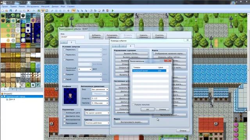
Task: Open the Script Editor icon
Action: point(99,10)
